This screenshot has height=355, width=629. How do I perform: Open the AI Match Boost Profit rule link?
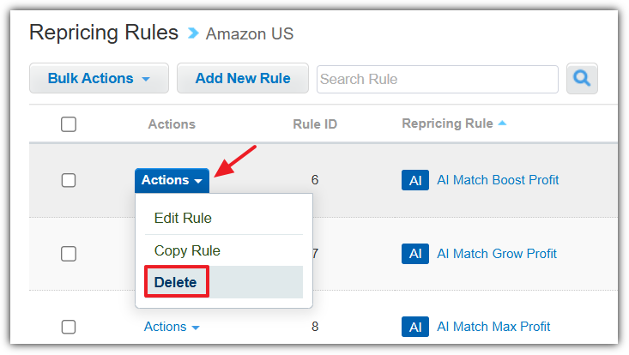[x=498, y=180]
